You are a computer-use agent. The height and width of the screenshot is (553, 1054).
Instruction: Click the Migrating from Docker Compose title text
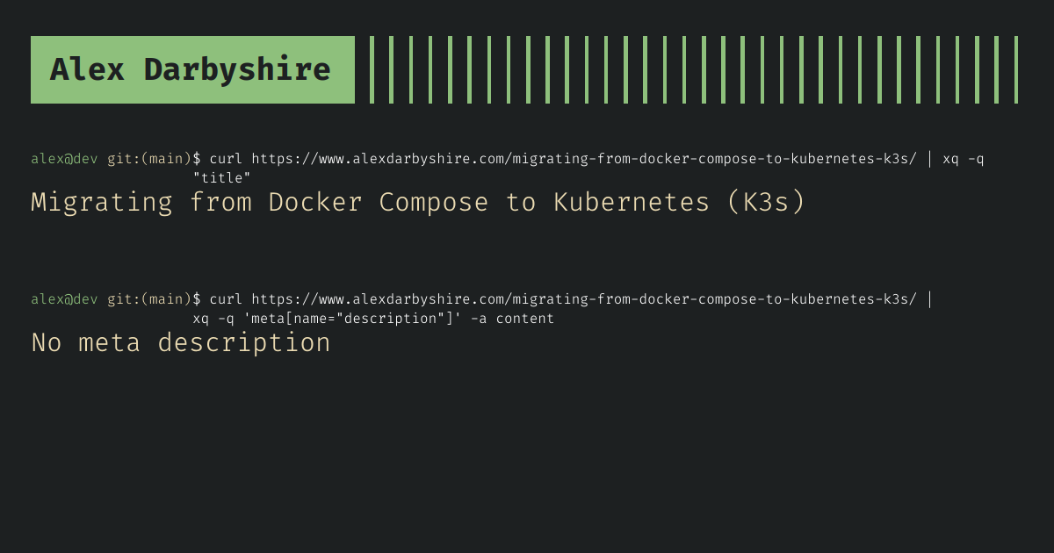coord(418,202)
